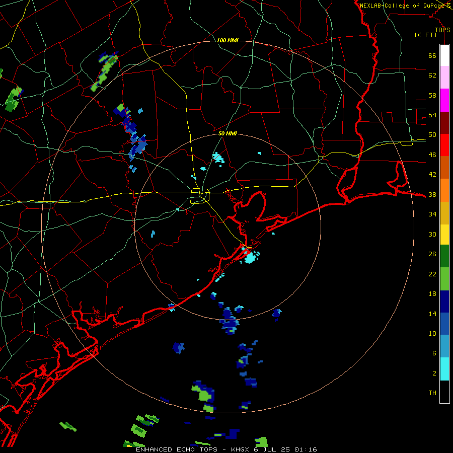Click the '62' legend value

pyautogui.click(x=432, y=75)
